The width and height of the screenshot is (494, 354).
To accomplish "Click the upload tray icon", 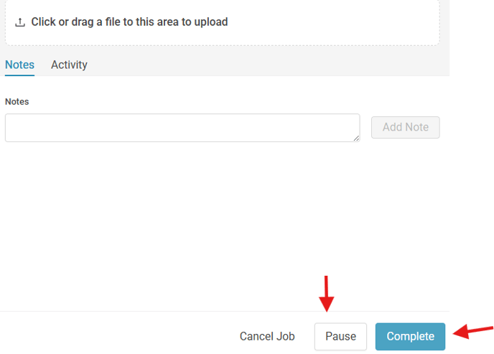I will pyautogui.click(x=20, y=22).
